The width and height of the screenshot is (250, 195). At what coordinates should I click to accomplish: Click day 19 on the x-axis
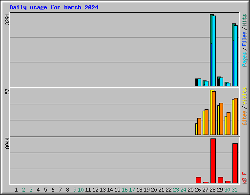[x=146, y=190]
